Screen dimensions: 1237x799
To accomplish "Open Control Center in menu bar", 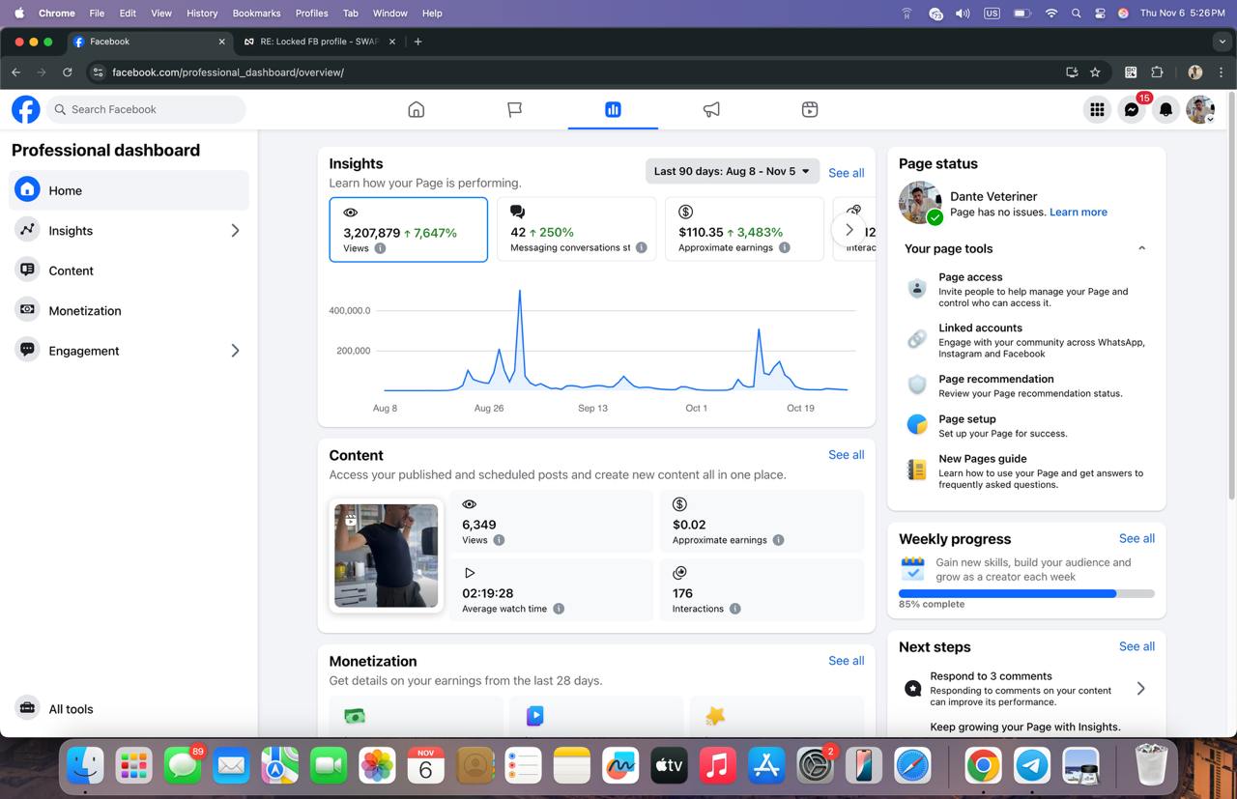I will point(1100,13).
